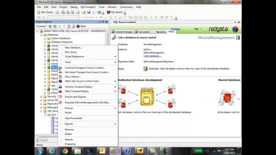Image resolution: width=276 pixels, height=155 pixels.
Task: Click the Schema Compare/Deploy menu icon
Action: pyautogui.click(x=60, y=87)
